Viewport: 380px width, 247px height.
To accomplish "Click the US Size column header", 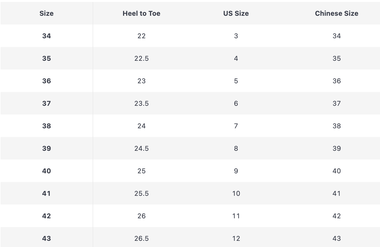I will point(236,13).
